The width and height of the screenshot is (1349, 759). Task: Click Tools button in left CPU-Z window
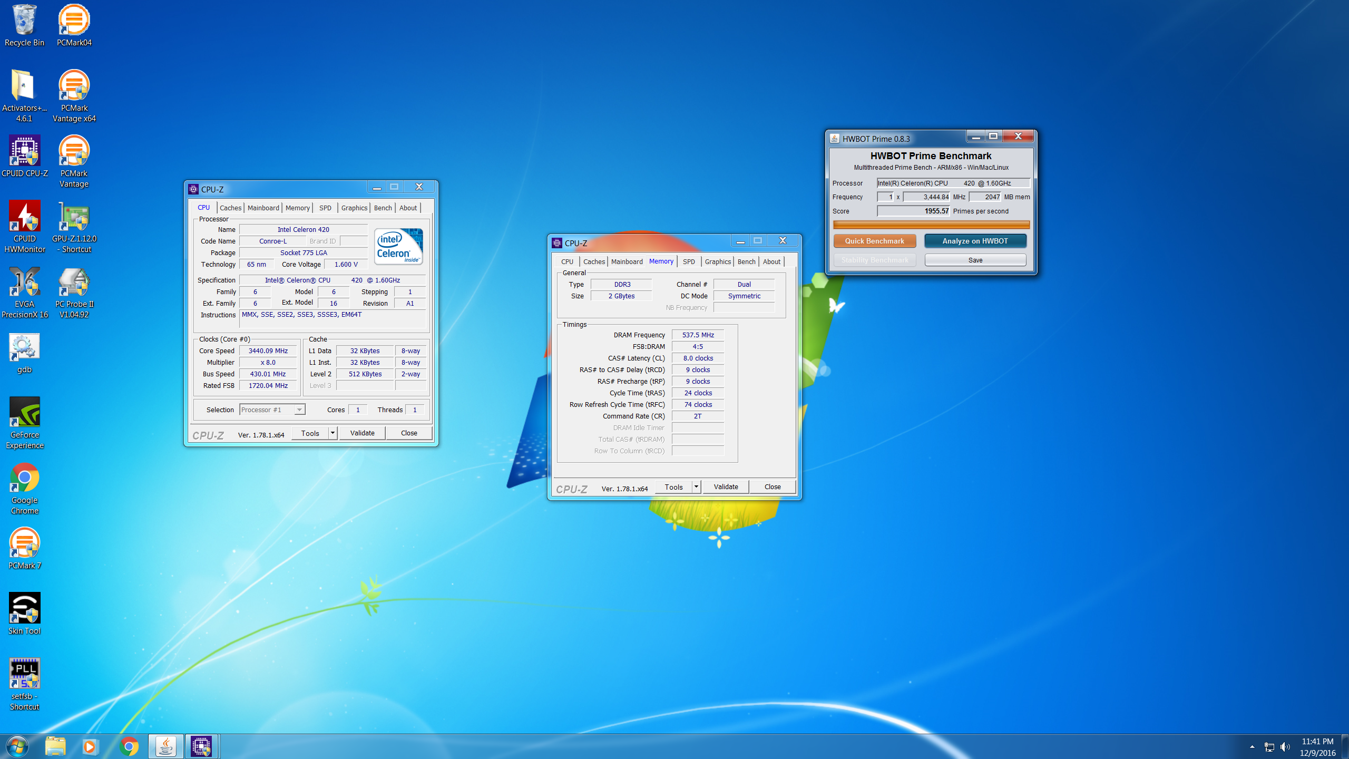(x=310, y=433)
